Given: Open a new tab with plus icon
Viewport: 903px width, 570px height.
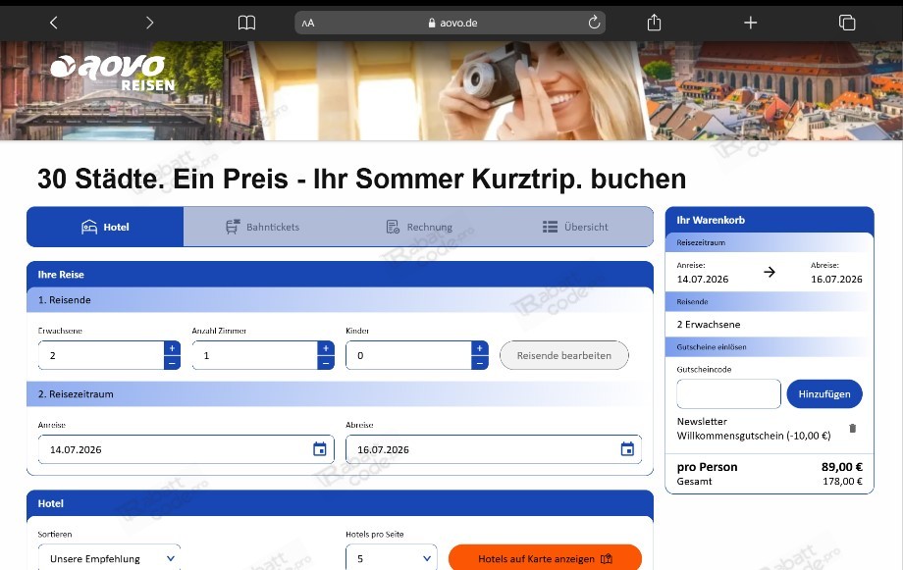Looking at the screenshot, I should pos(751,23).
